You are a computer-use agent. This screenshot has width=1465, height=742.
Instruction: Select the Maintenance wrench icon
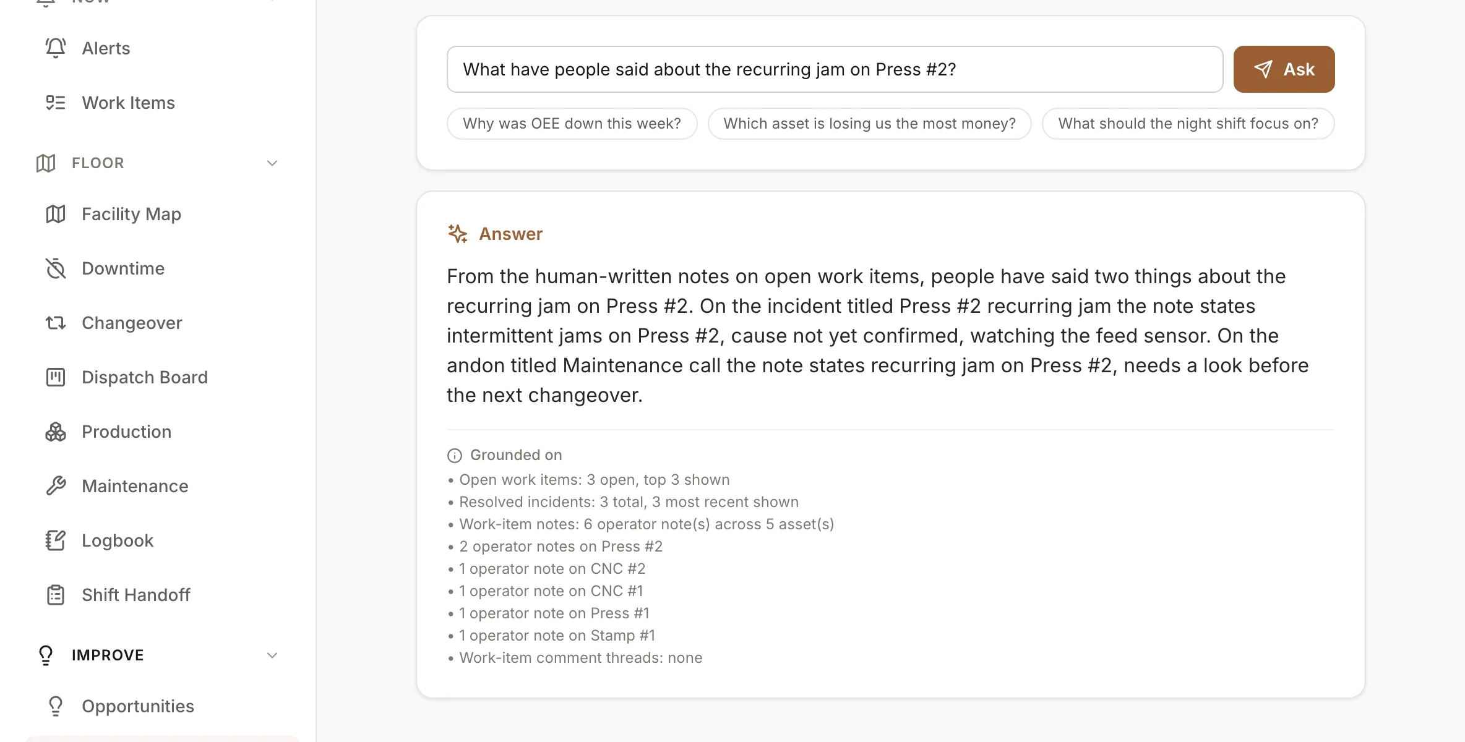pos(56,486)
